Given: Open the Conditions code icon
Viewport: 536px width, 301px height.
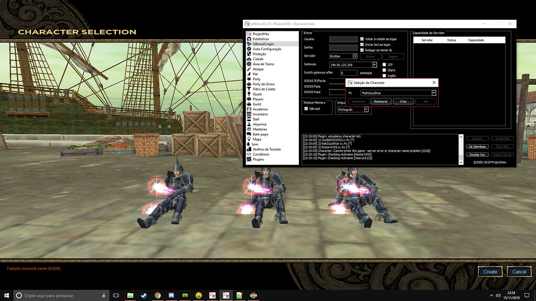Looking at the screenshot, I should [249, 154].
